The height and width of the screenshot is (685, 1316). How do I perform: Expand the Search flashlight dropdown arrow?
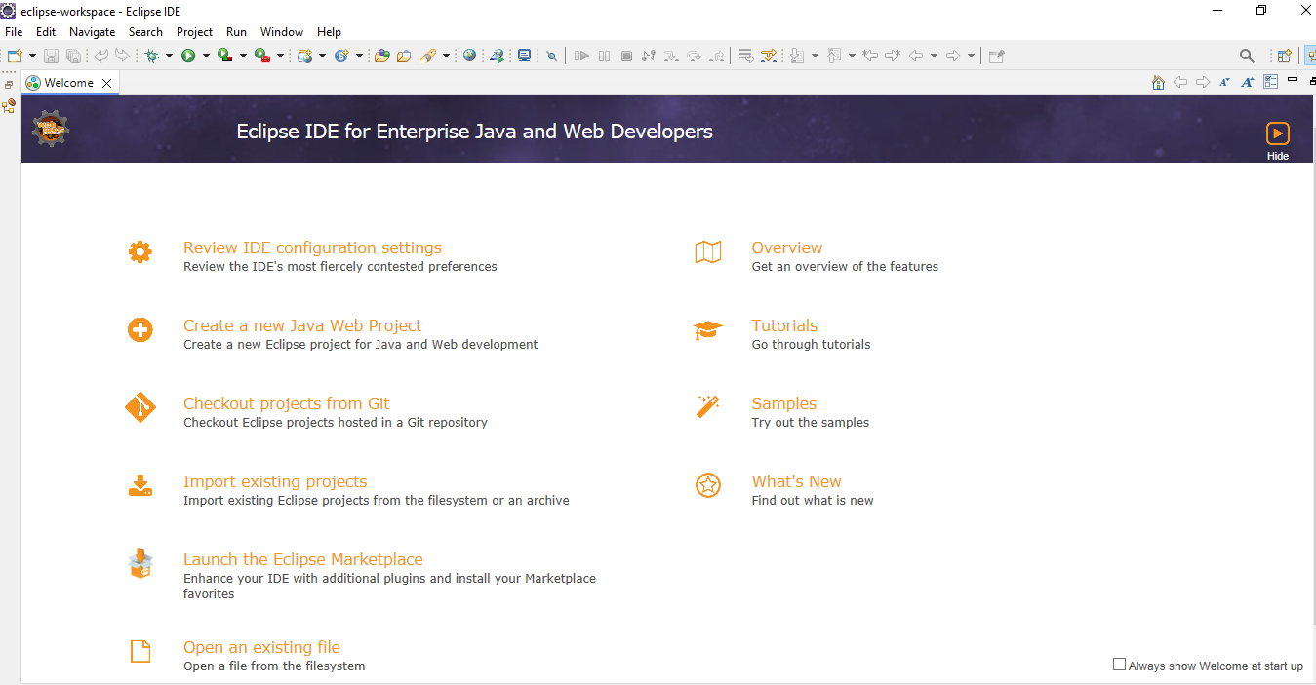point(446,56)
